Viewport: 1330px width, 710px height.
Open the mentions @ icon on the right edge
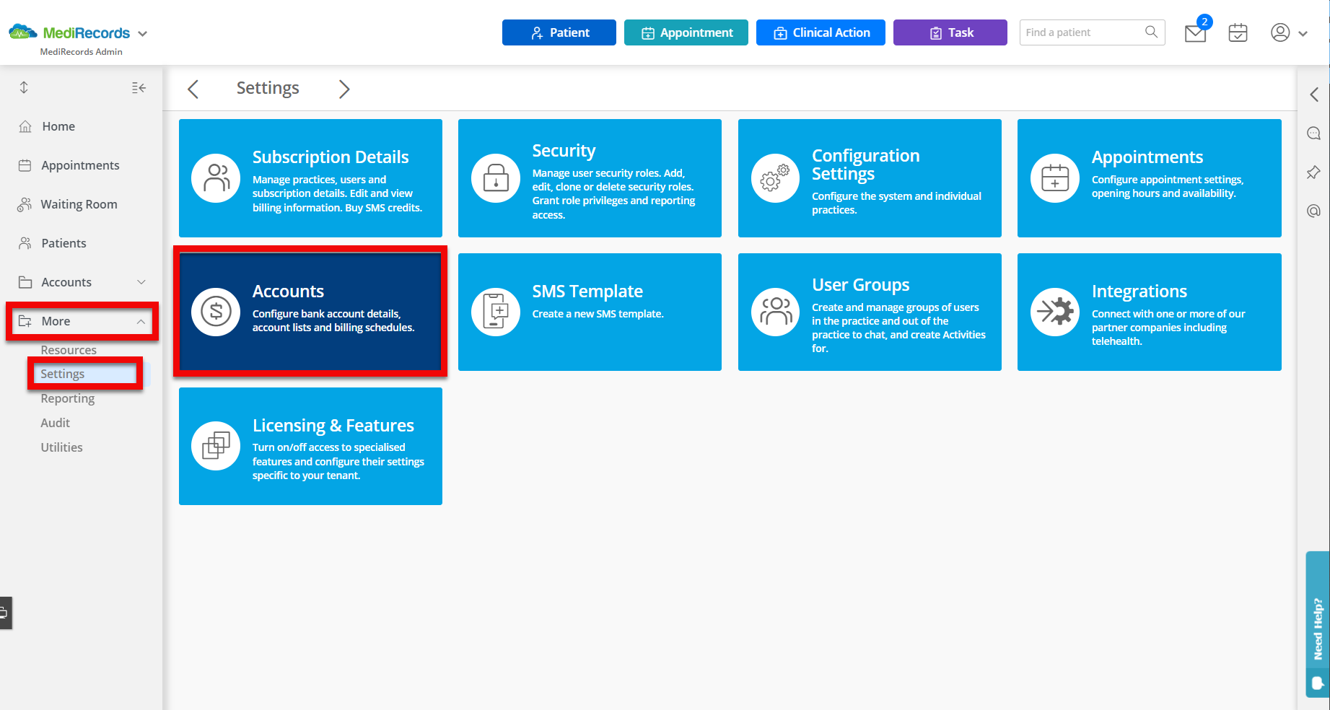[x=1313, y=211]
